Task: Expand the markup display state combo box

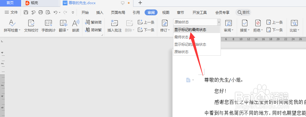Action: coord(219,22)
